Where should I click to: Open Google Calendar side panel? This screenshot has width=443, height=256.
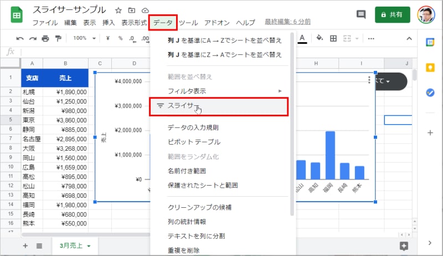pos(430,42)
